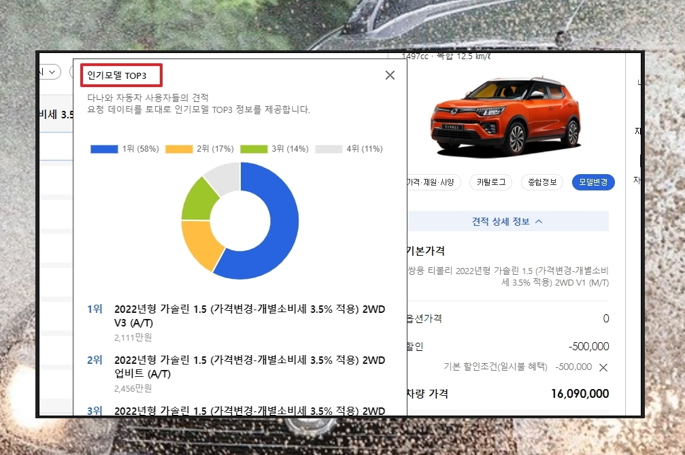Open the 종합정보 tab

[542, 182]
